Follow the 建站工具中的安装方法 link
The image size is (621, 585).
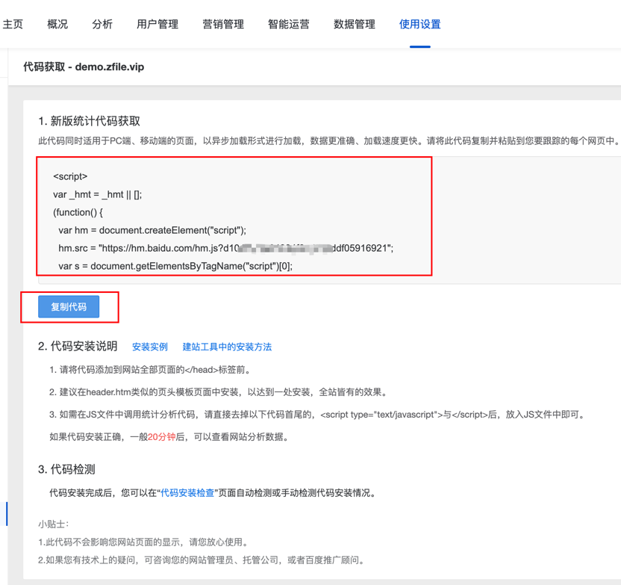tap(227, 347)
